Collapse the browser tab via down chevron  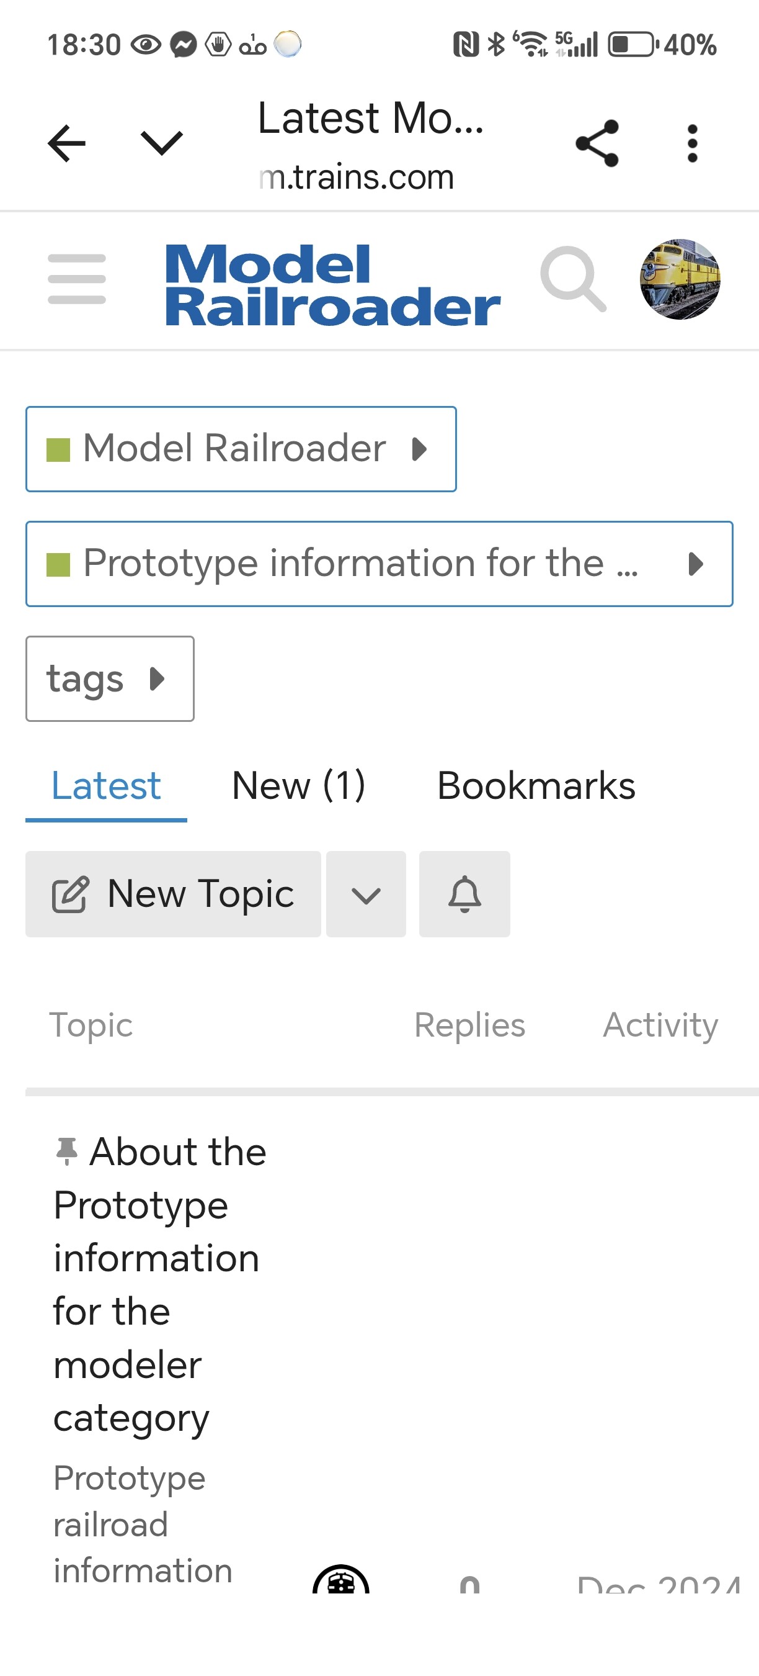(x=162, y=143)
